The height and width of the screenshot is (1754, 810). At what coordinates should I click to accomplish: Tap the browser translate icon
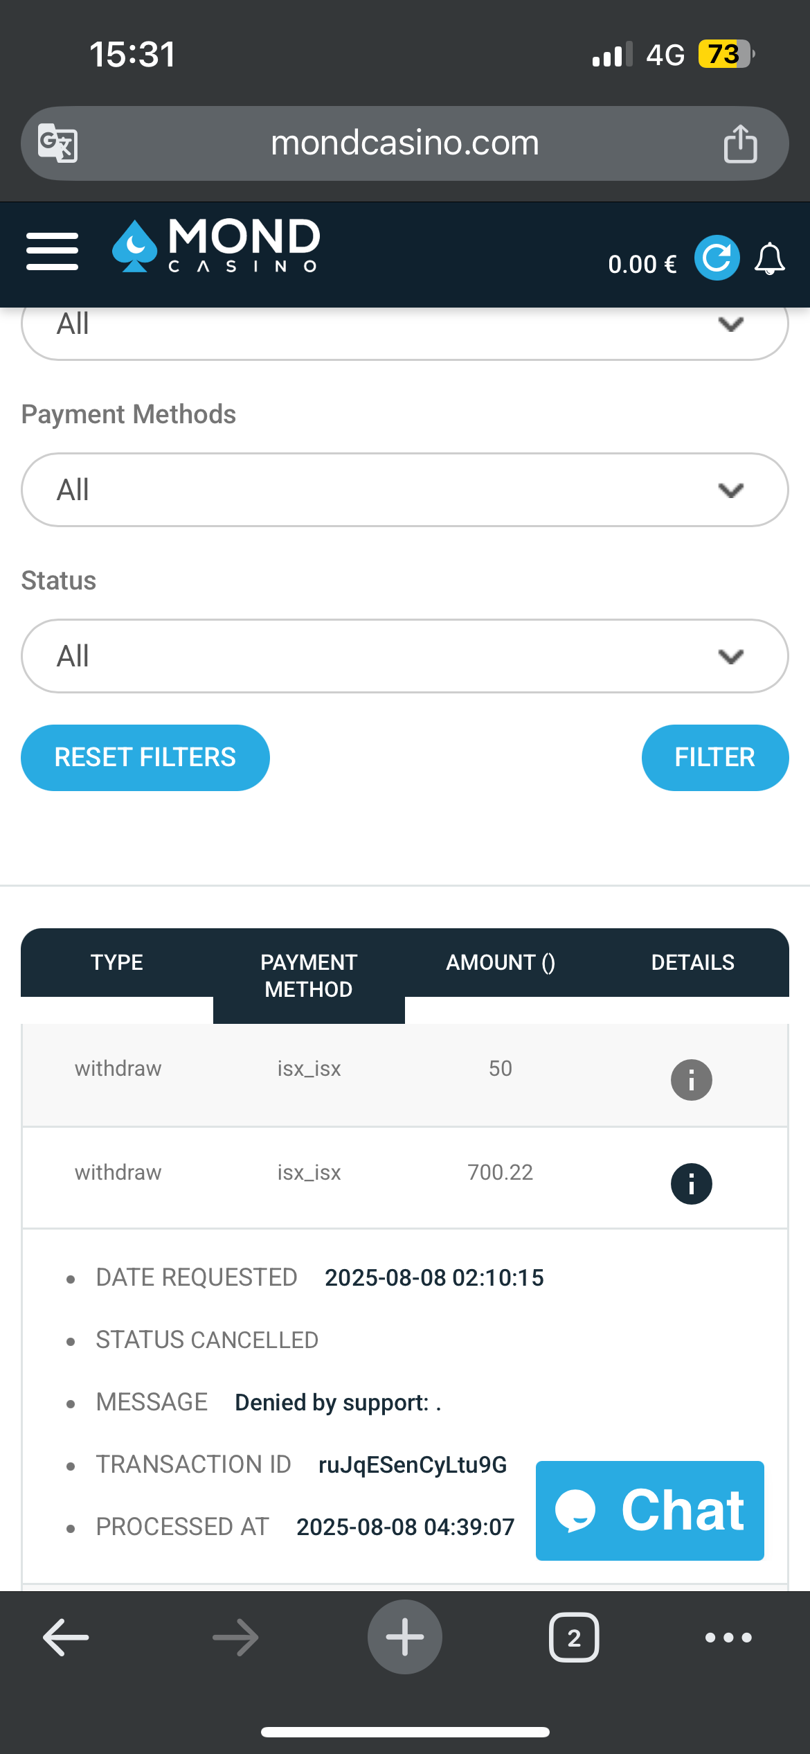click(57, 143)
